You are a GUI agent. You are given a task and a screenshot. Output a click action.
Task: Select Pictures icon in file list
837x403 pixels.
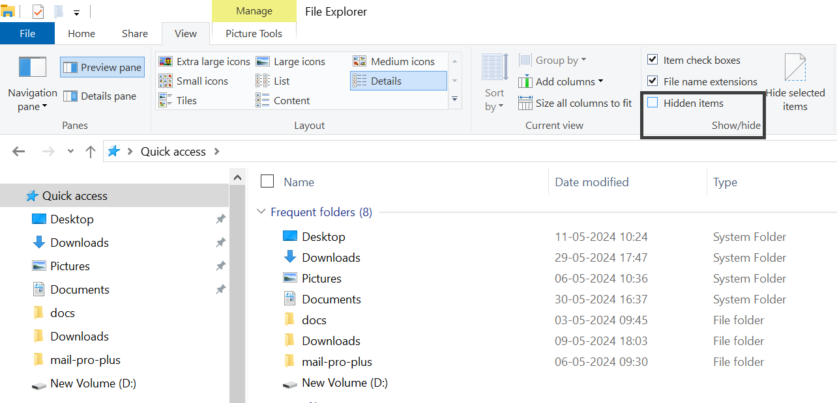(x=290, y=278)
